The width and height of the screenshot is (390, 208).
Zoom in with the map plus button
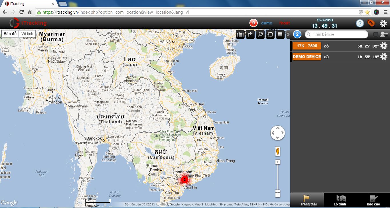coord(277,162)
